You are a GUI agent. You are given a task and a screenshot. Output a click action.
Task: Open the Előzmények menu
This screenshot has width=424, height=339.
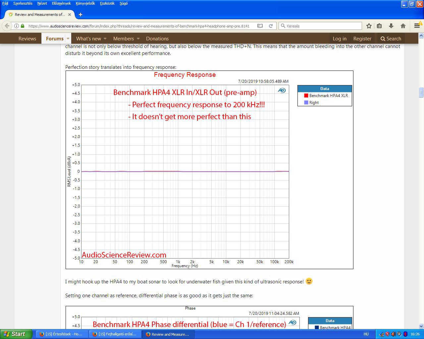[x=61, y=3]
